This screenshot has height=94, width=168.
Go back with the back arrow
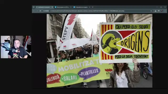click(34, 11)
